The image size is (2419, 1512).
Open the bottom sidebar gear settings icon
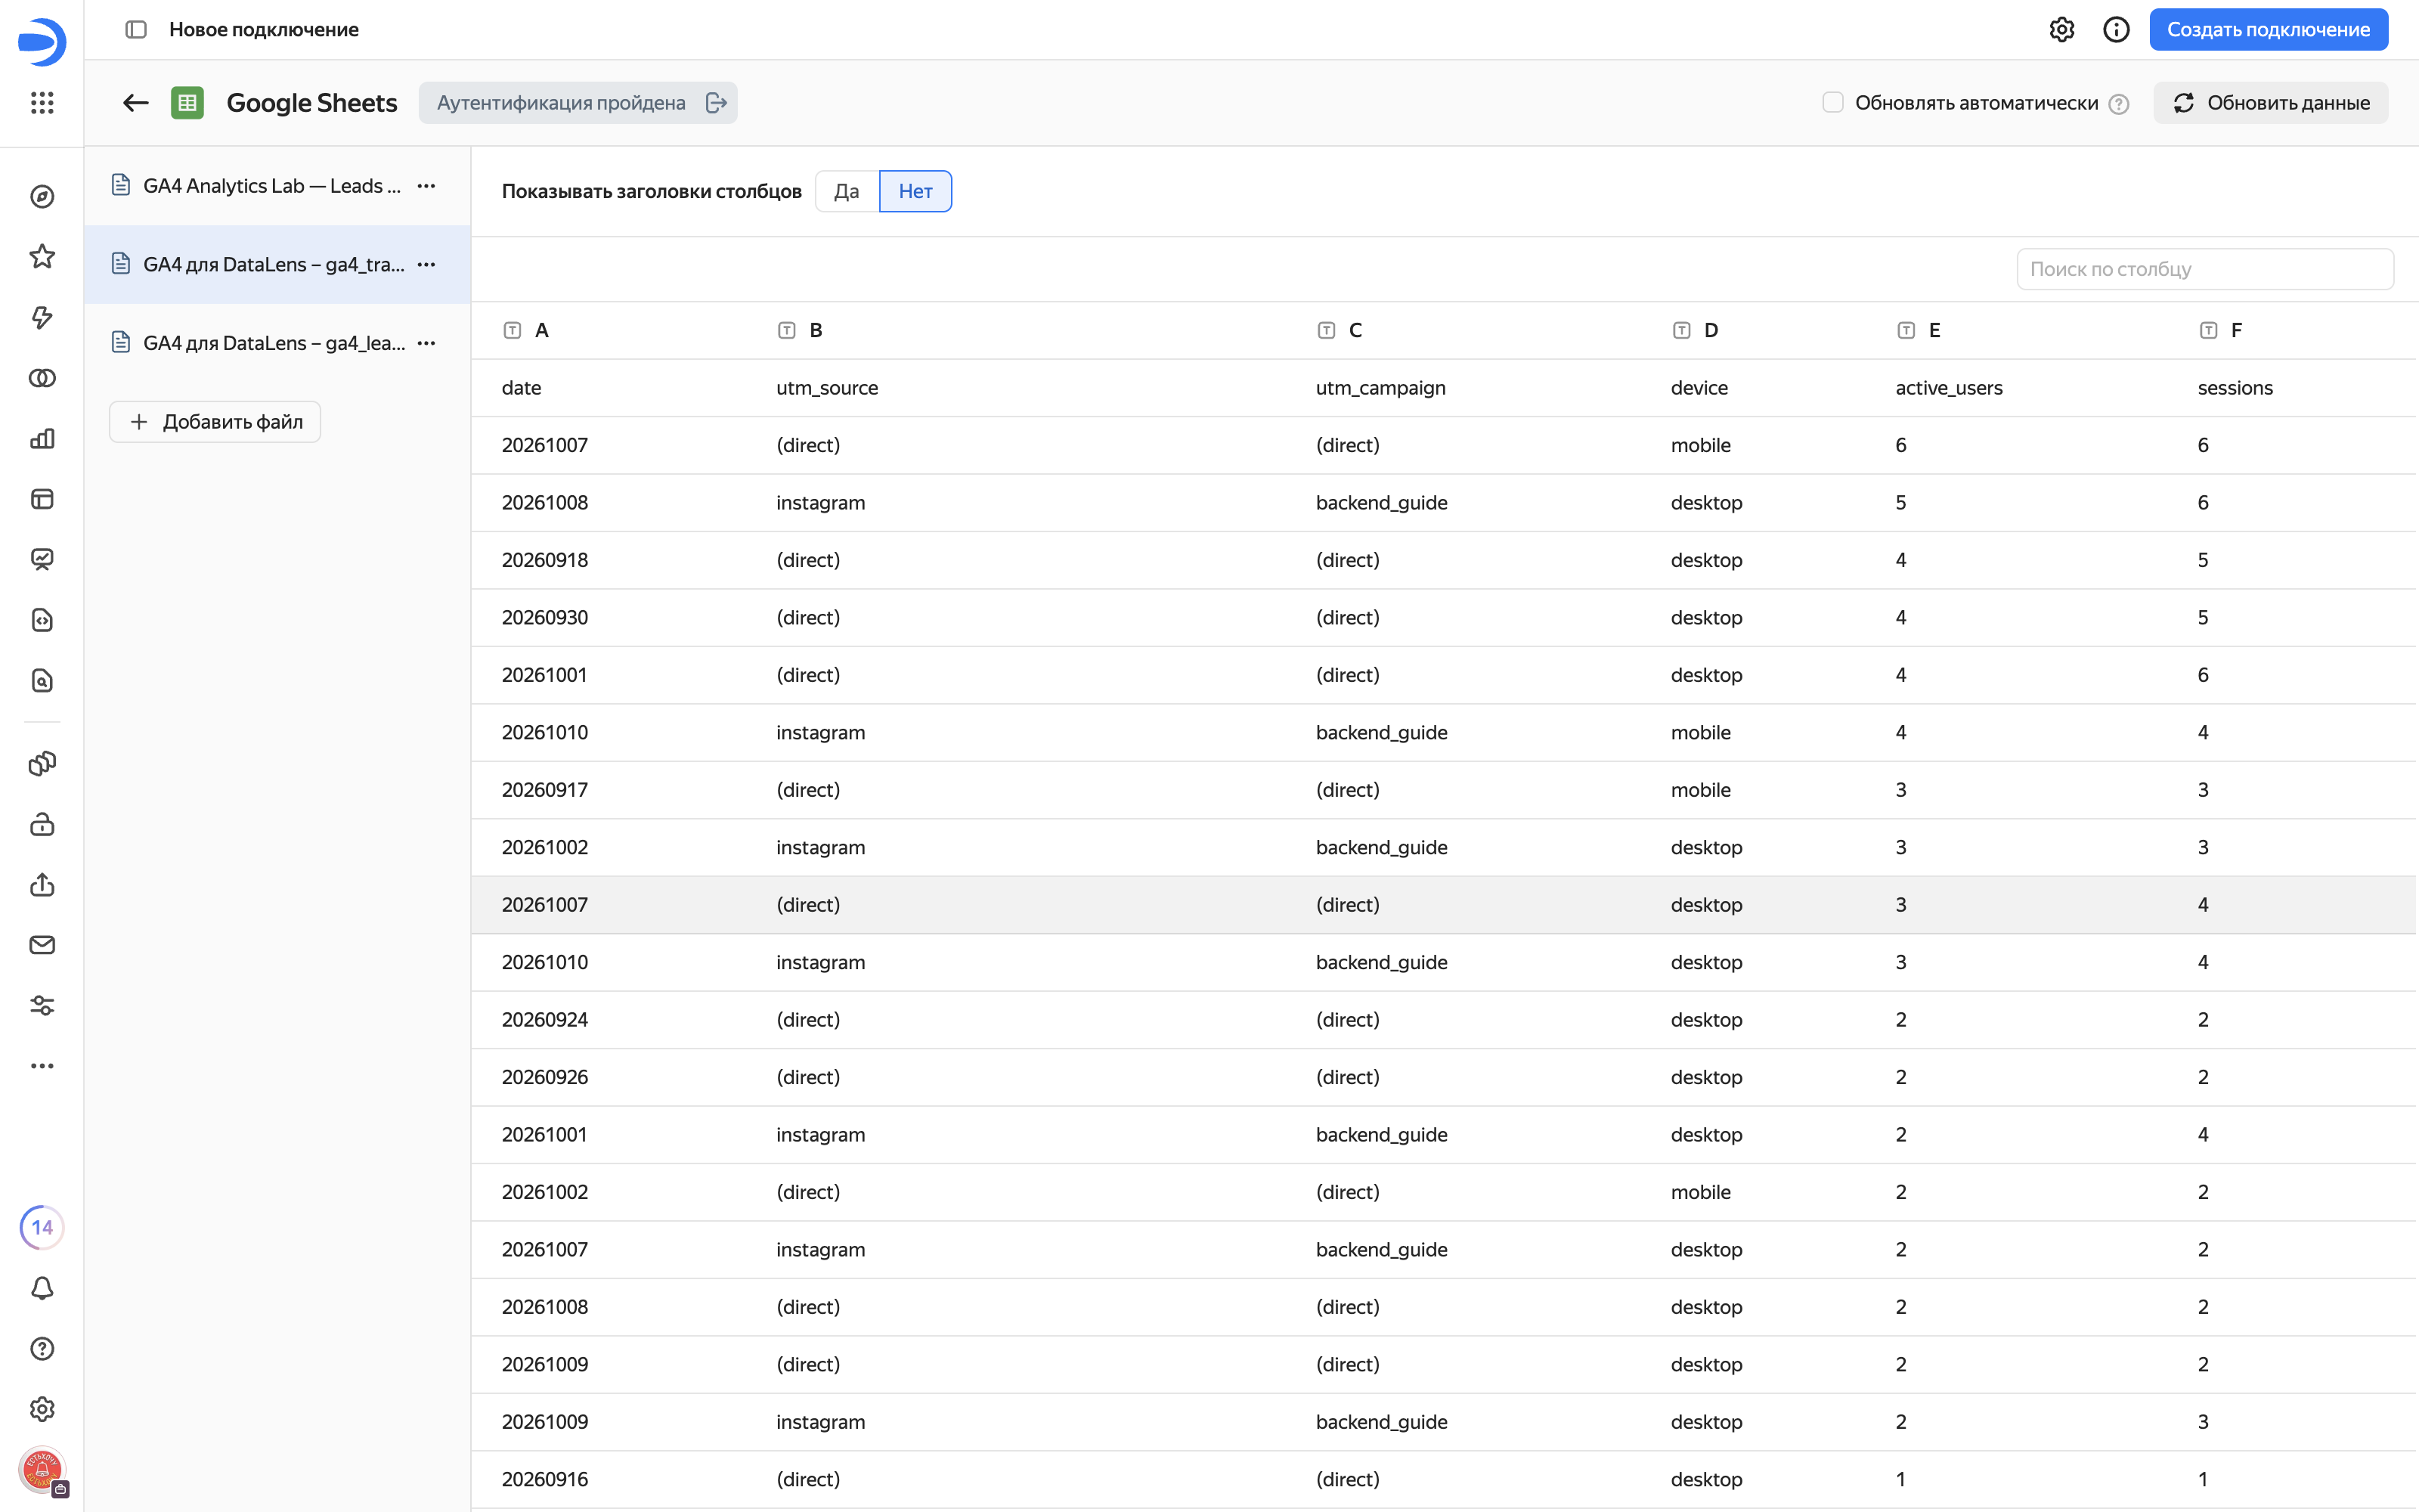pyautogui.click(x=42, y=1409)
